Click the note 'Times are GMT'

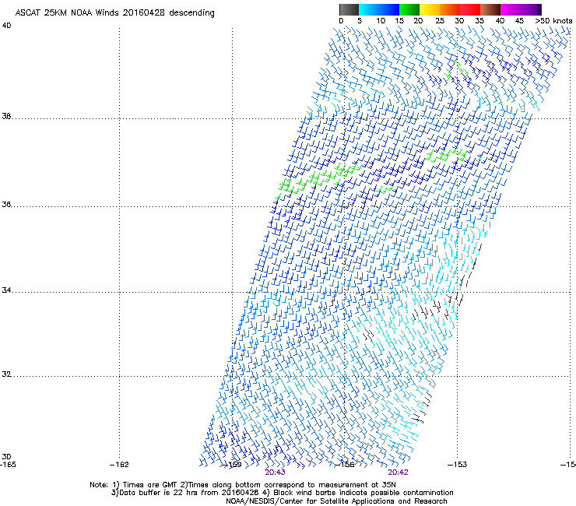pyautogui.click(x=150, y=485)
